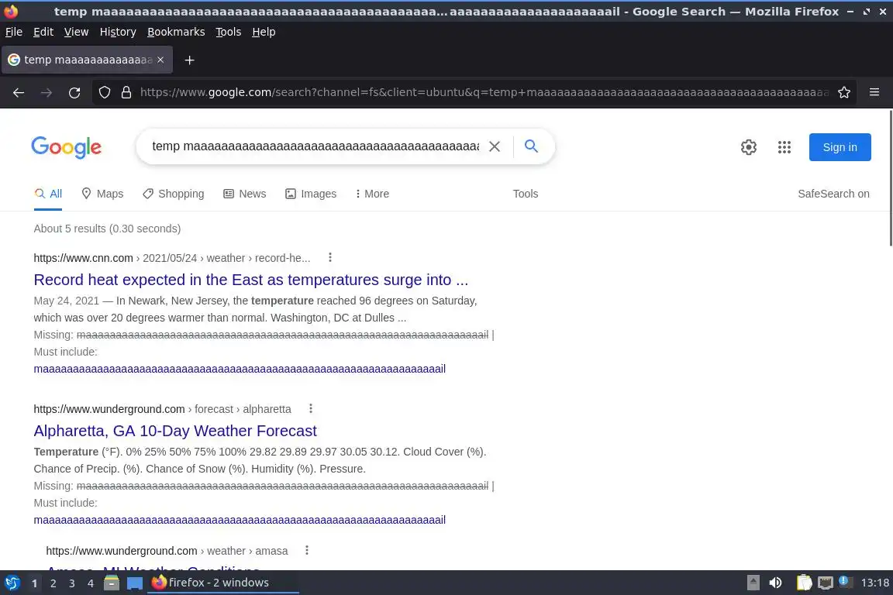
Task: Open the Google apps grid
Action: pos(784,147)
